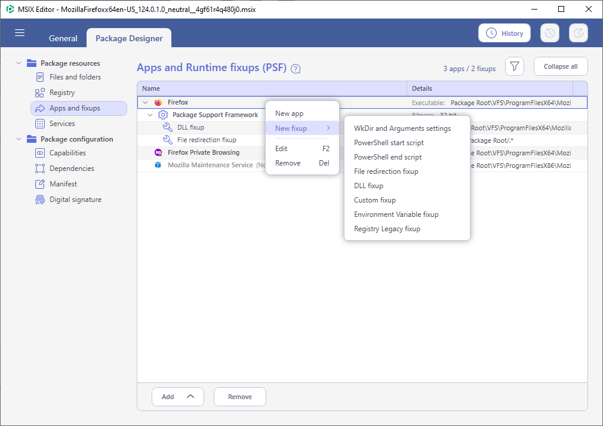Select DLL fixup in submenu
This screenshot has width=603, height=426.
click(407, 186)
